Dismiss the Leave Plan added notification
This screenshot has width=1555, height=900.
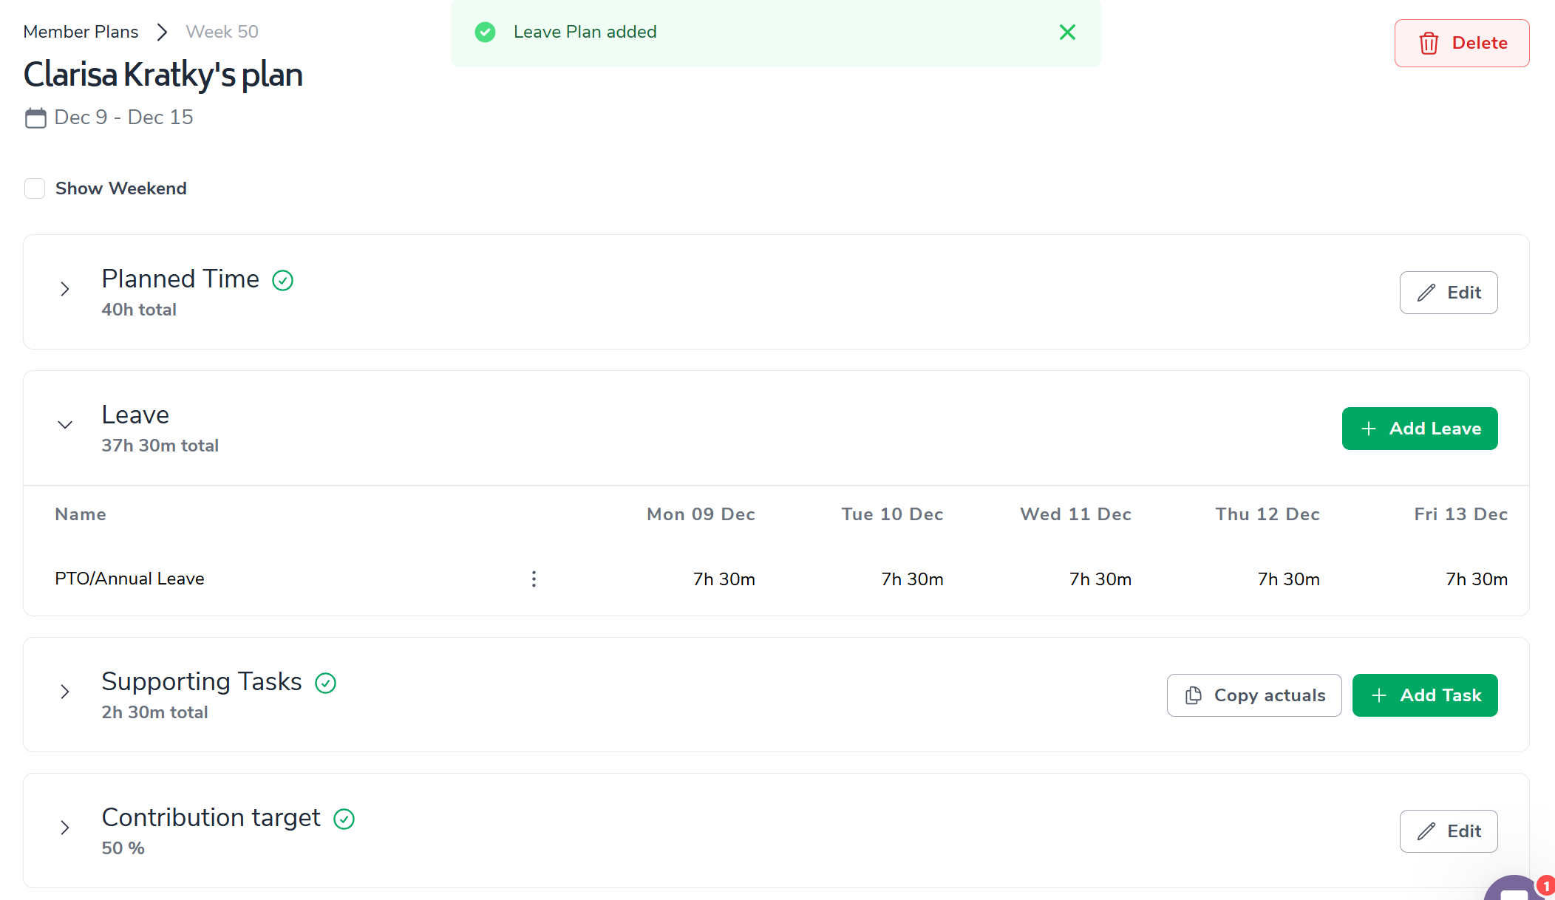(x=1067, y=32)
